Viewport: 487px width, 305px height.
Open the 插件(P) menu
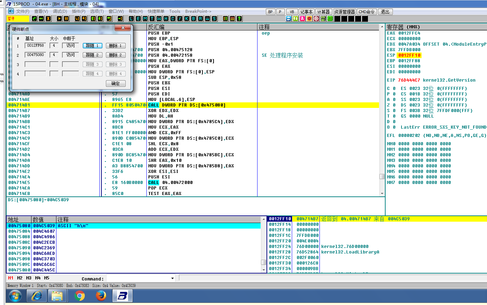(x=79, y=11)
